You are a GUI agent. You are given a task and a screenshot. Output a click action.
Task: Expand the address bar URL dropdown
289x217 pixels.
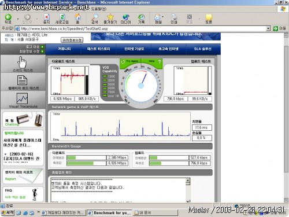point(268,29)
